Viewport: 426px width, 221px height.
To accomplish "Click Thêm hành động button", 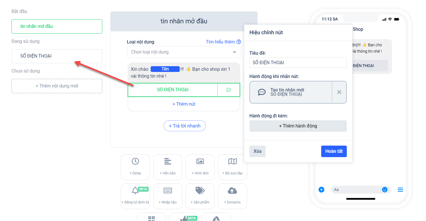I will (x=298, y=126).
